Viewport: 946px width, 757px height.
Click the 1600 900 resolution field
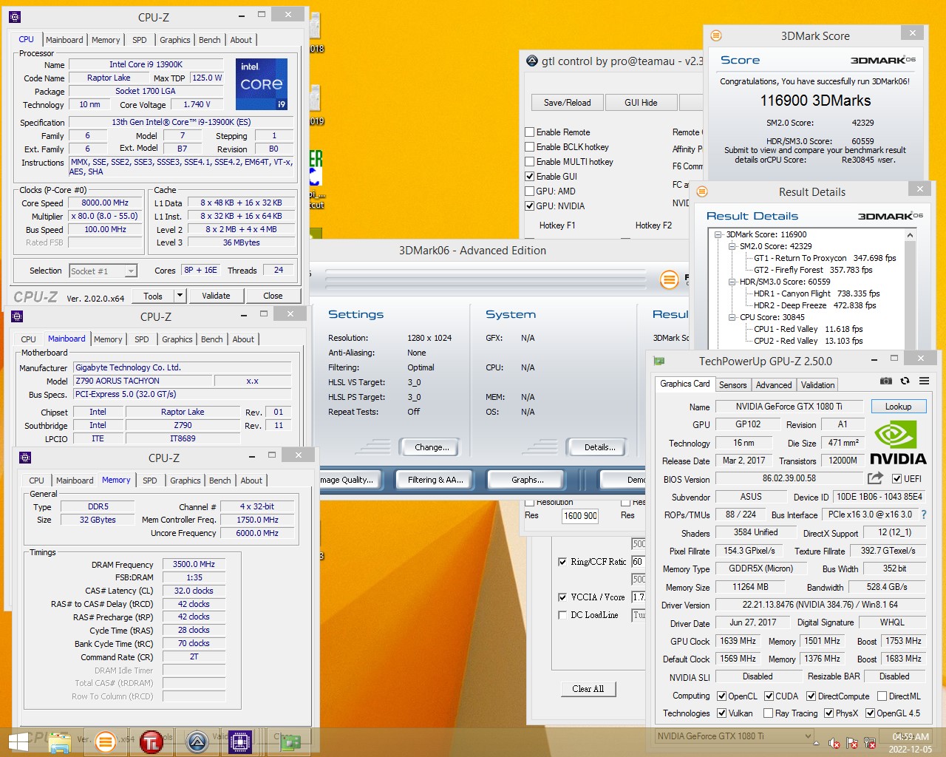click(x=580, y=516)
